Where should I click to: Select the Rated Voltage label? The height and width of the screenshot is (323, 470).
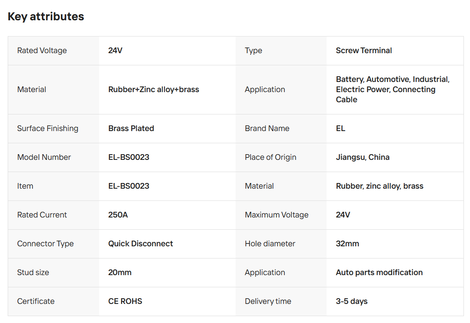[x=42, y=51]
